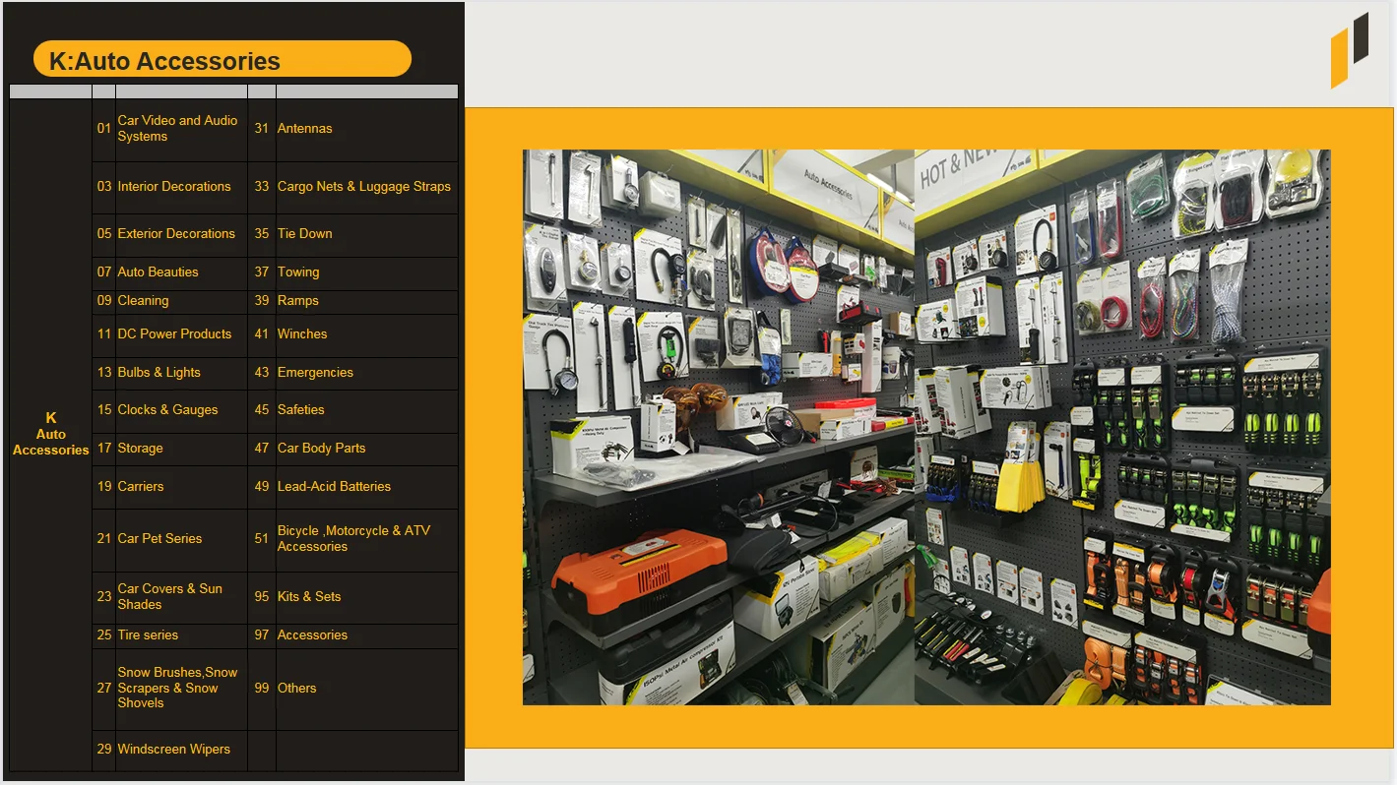The image size is (1397, 785).
Task: Click 'Cargo Nets & Luggage Straps'
Action: coord(364,187)
